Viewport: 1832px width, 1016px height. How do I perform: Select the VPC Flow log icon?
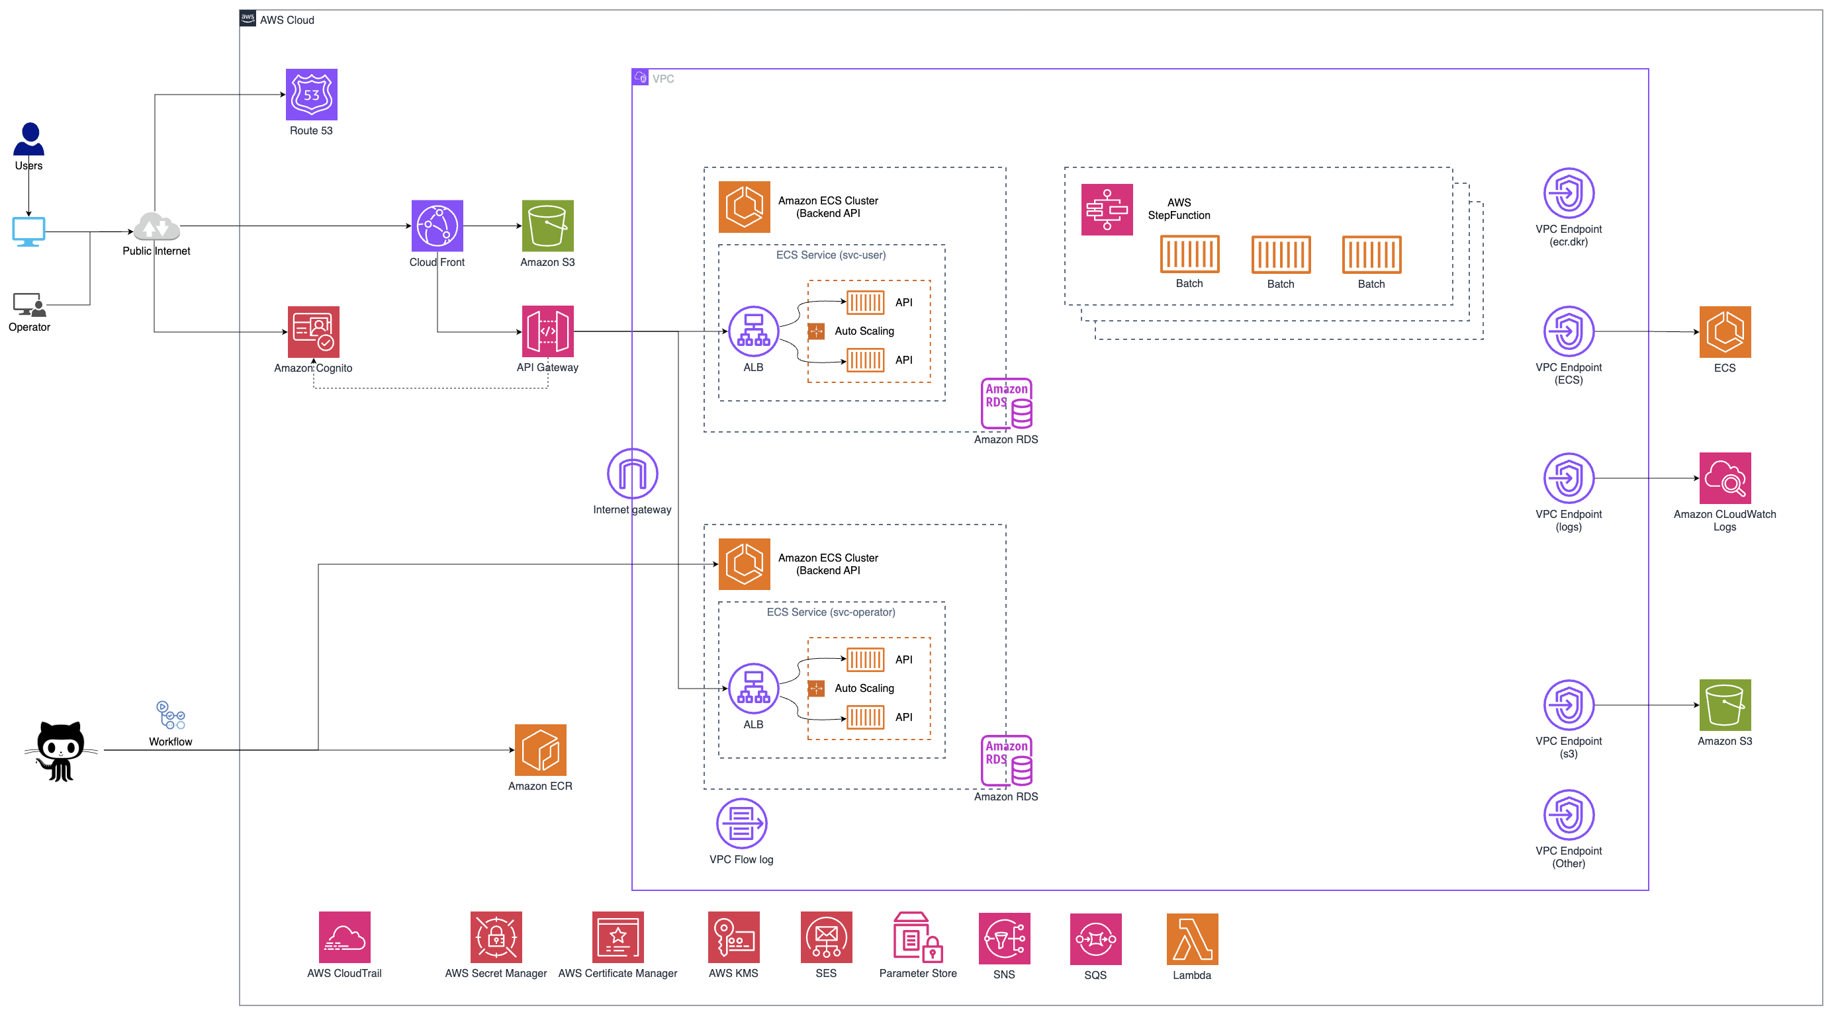tap(741, 824)
